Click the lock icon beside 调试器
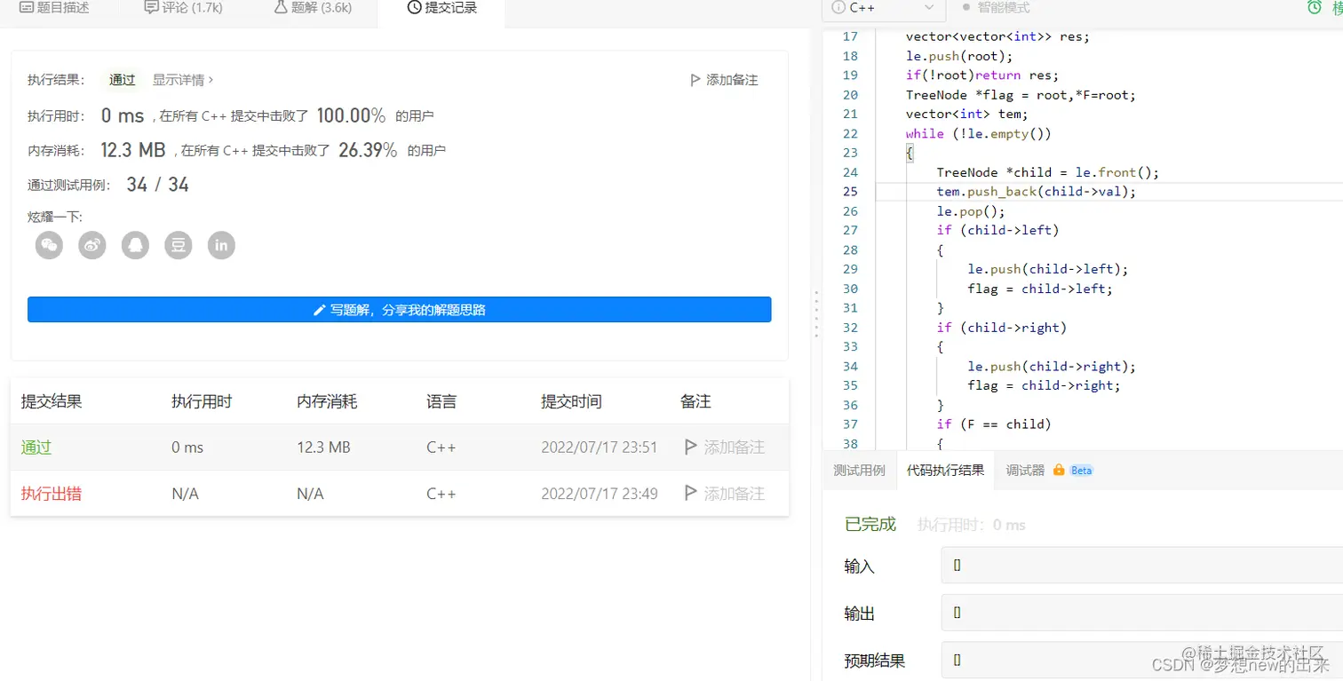Image resolution: width=1343 pixels, height=681 pixels. (1058, 471)
